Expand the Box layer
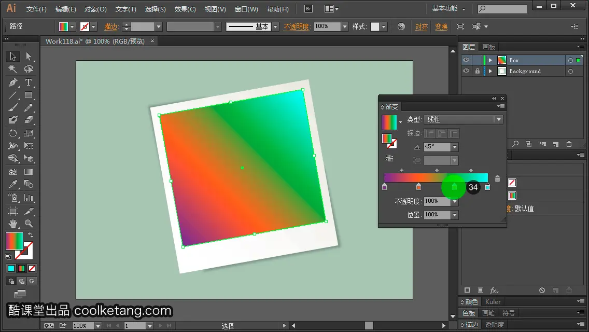This screenshot has height=332, width=589. [490, 60]
